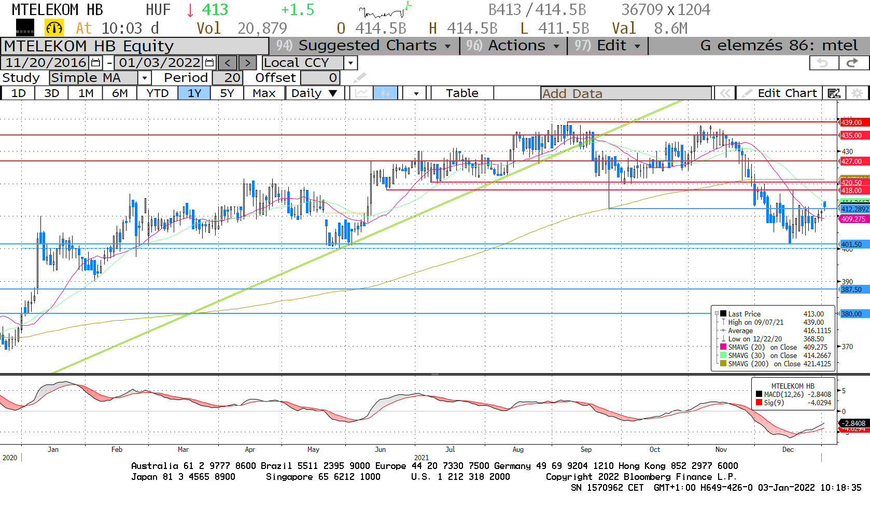
Task: Click the 439.00 red price level label
Action: point(853,122)
